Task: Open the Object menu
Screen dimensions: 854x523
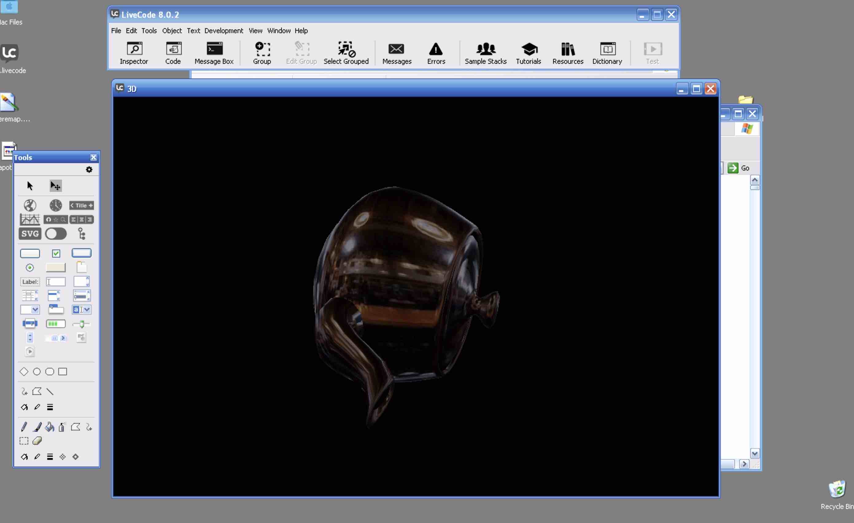Action: click(172, 31)
